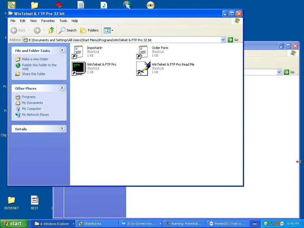Go to Programs in Other Places
The width and height of the screenshot is (304, 228).
(x=29, y=97)
